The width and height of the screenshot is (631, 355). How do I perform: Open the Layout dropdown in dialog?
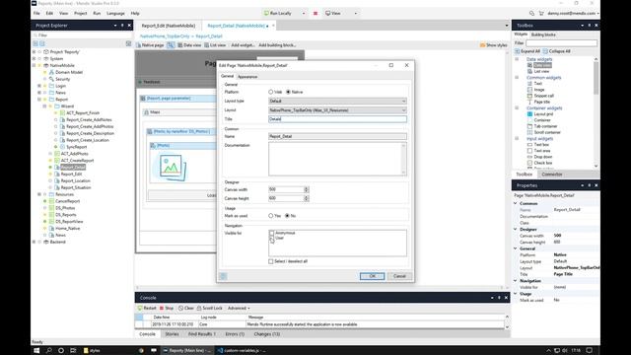(x=337, y=110)
